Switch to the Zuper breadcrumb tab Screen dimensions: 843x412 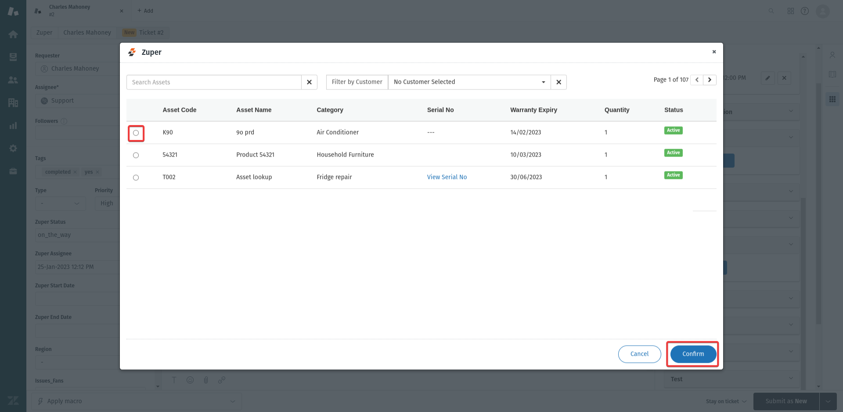(x=44, y=32)
